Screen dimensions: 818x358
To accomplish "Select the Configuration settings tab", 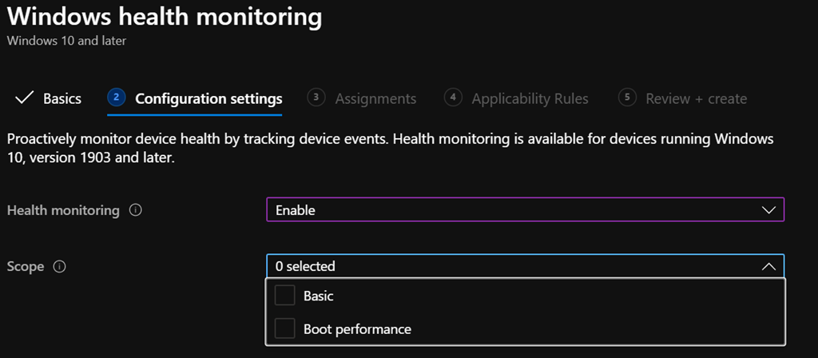I will (x=208, y=99).
